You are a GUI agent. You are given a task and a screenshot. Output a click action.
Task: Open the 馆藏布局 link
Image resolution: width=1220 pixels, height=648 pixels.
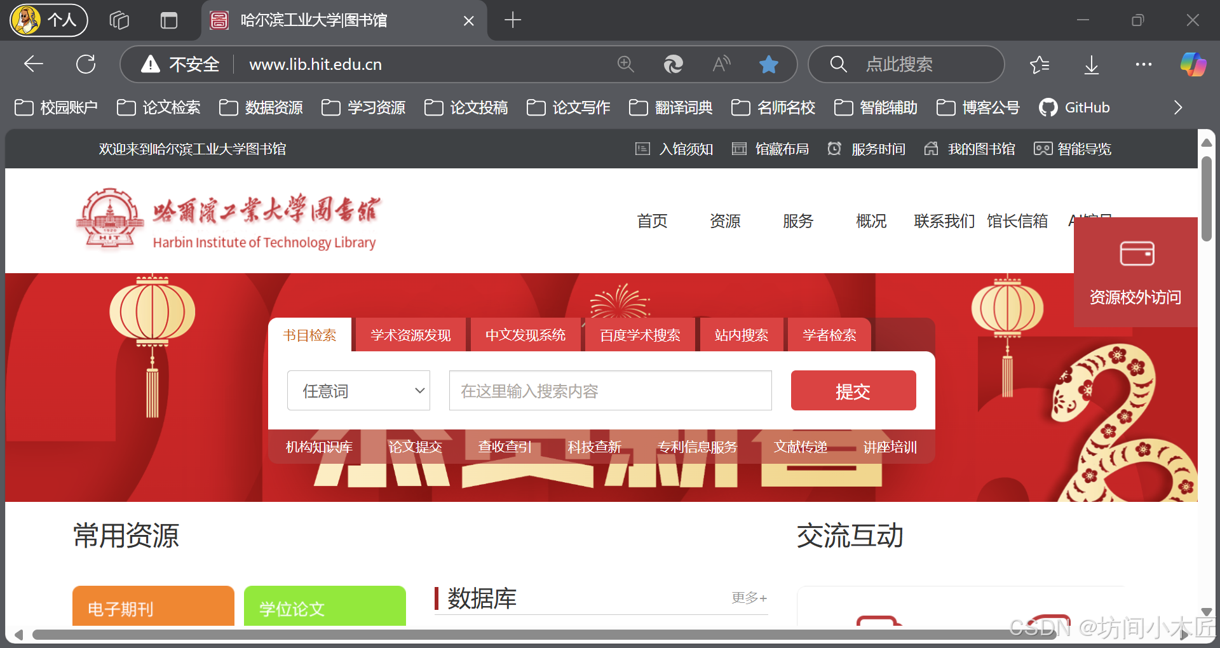tap(770, 149)
